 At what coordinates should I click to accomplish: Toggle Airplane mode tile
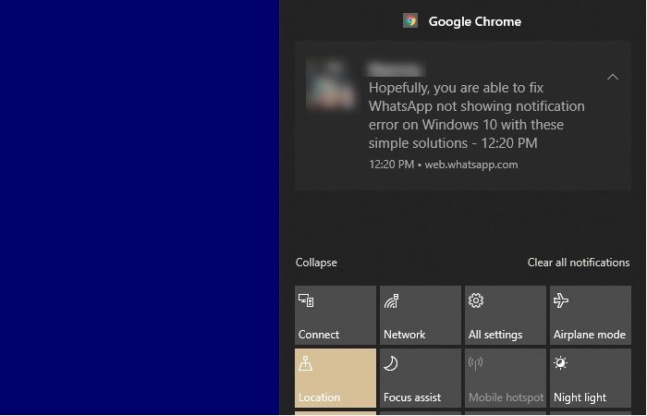pos(591,315)
